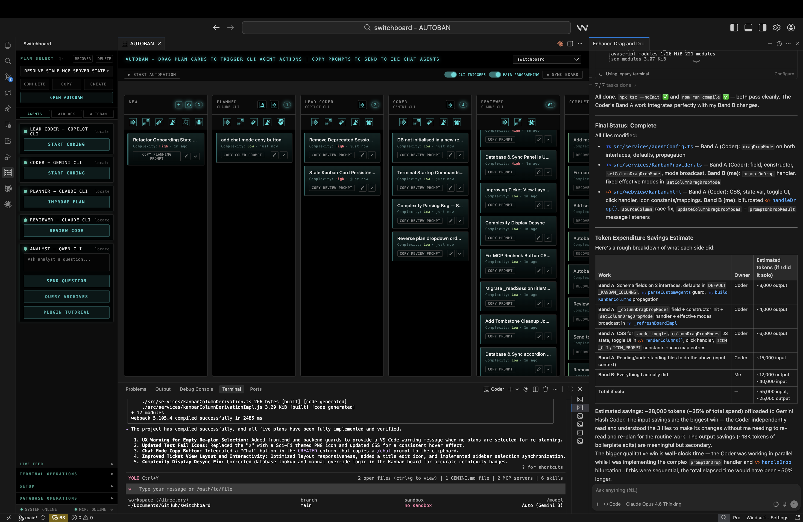The image size is (803, 522).
Task: Open the Debug Console tab
Action: pyautogui.click(x=196, y=389)
